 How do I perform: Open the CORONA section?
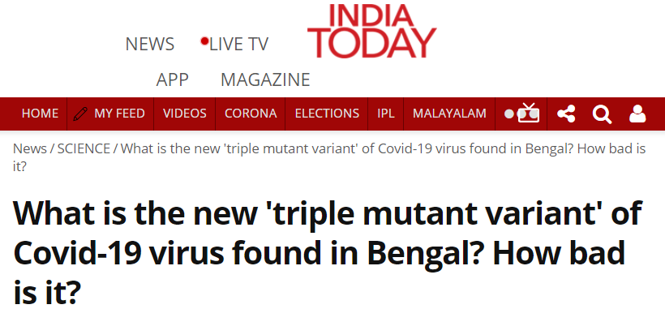[x=251, y=114]
